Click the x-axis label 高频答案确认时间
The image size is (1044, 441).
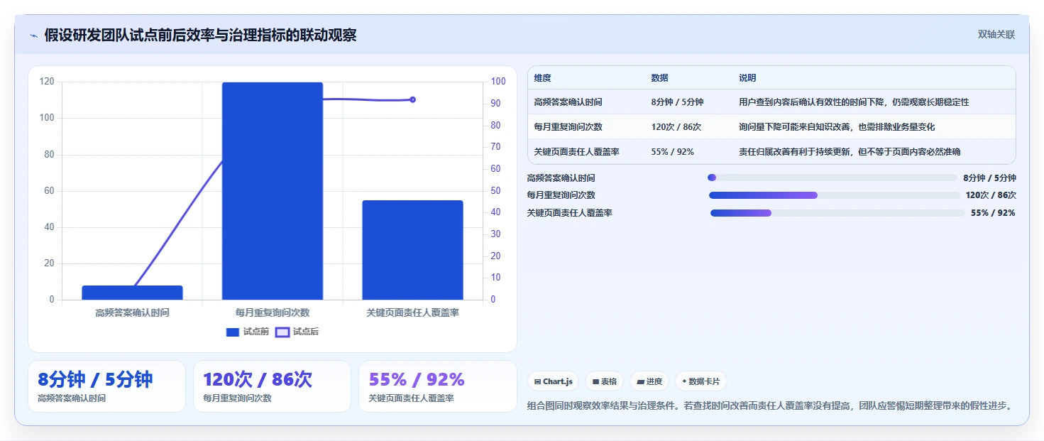[132, 312]
